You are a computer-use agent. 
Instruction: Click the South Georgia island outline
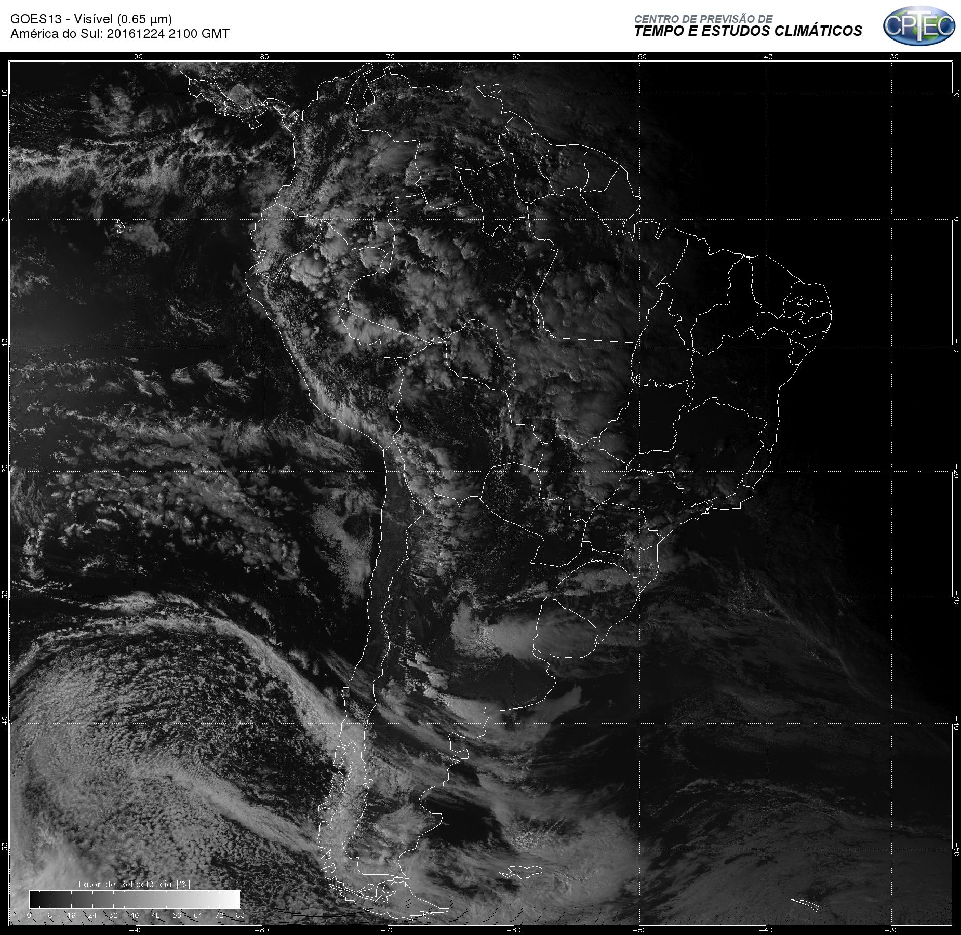point(805,904)
